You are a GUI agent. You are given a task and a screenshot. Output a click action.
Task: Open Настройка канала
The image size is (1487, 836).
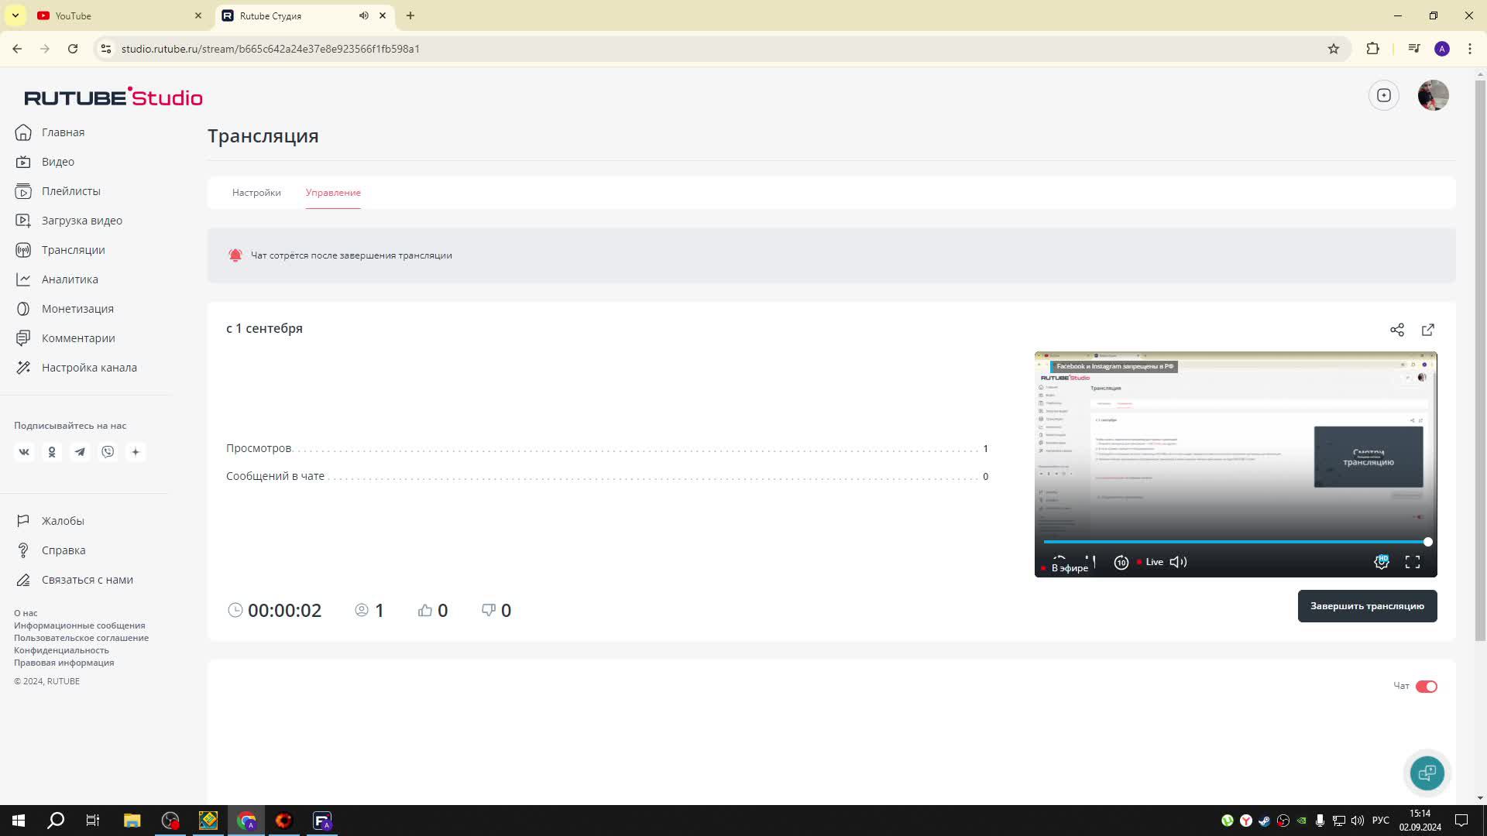pyautogui.click(x=76, y=368)
